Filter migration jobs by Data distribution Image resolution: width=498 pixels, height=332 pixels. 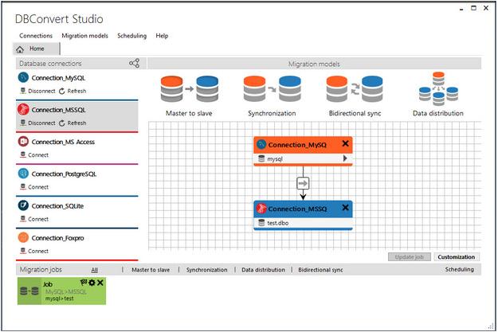point(263,270)
